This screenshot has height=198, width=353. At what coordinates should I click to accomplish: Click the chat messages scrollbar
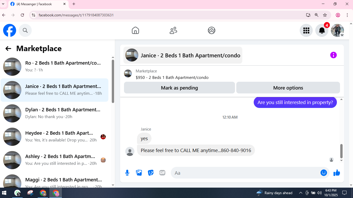click(x=341, y=151)
